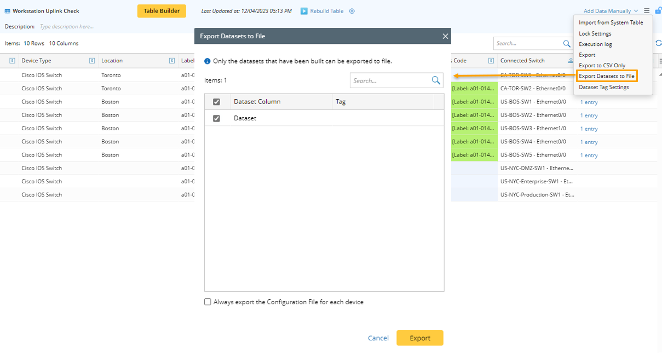Screen dimensions: 662x353
Task: Click the Rebuild Table play icon
Action: (304, 11)
